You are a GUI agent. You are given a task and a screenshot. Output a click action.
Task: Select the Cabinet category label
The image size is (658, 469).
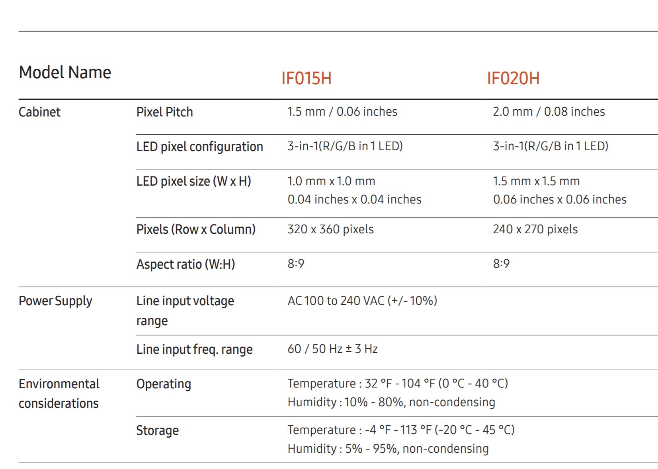(39, 112)
